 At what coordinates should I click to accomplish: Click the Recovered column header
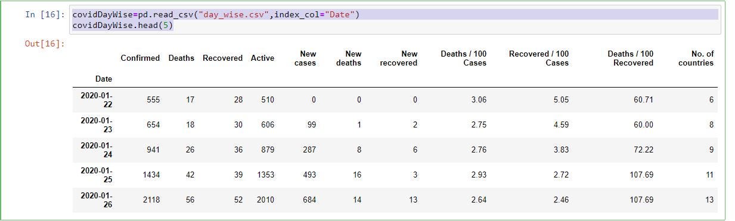coord(222,58)
